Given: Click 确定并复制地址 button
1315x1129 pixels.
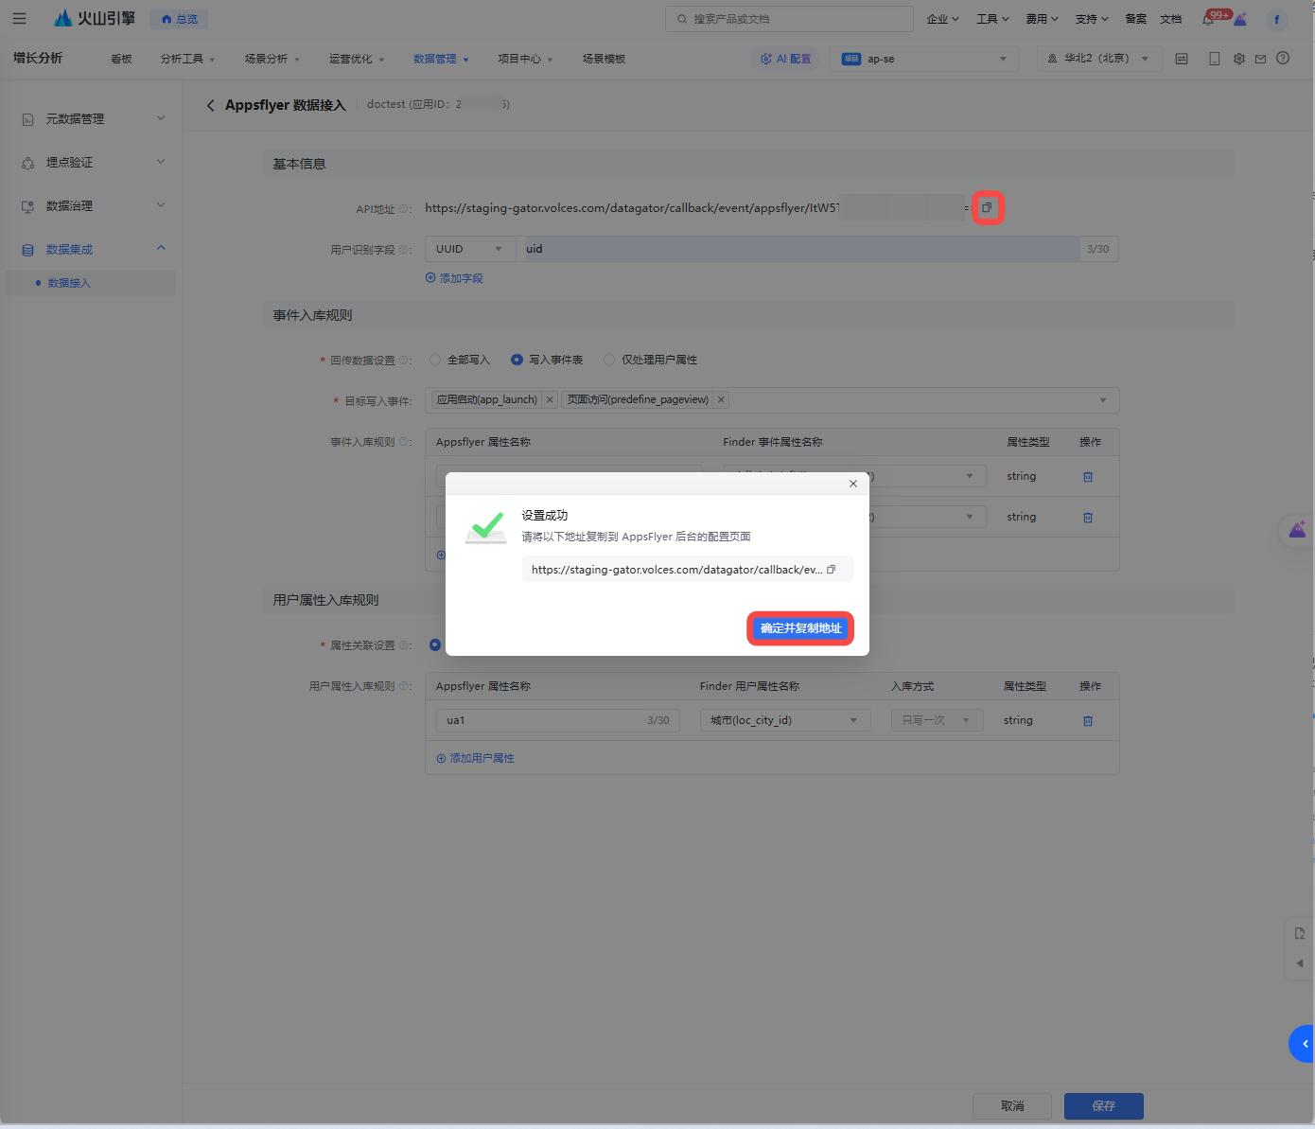Looking at the screenshot, I should click(x=800, y=628).
